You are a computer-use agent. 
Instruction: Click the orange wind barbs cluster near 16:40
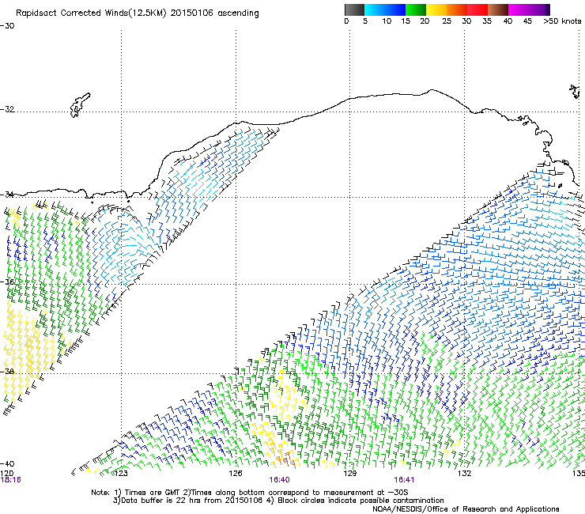[285, 459]
